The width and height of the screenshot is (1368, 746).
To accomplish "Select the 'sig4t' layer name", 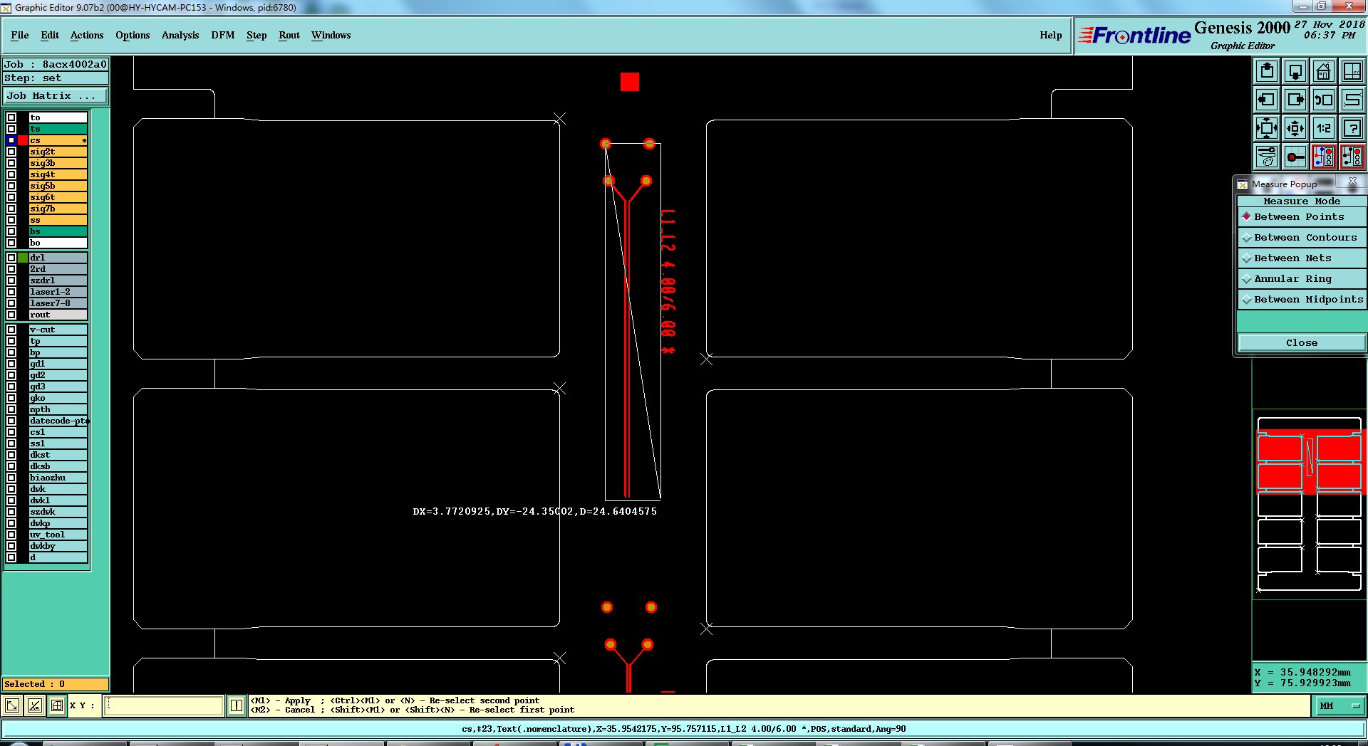I will pos(58,174).
